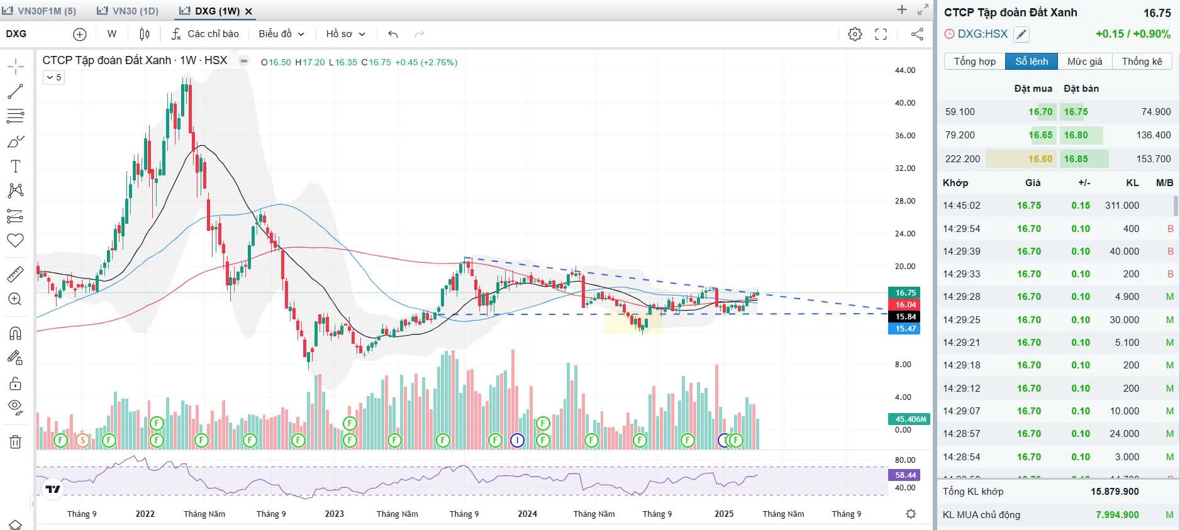Image resolution: width=1180 pixels, height=530 pixels.
Task: Click the share chart icon
Action: coord(917,34)
